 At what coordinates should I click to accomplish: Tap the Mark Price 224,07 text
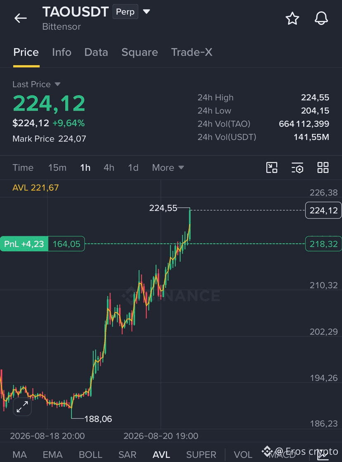point(49,139)
